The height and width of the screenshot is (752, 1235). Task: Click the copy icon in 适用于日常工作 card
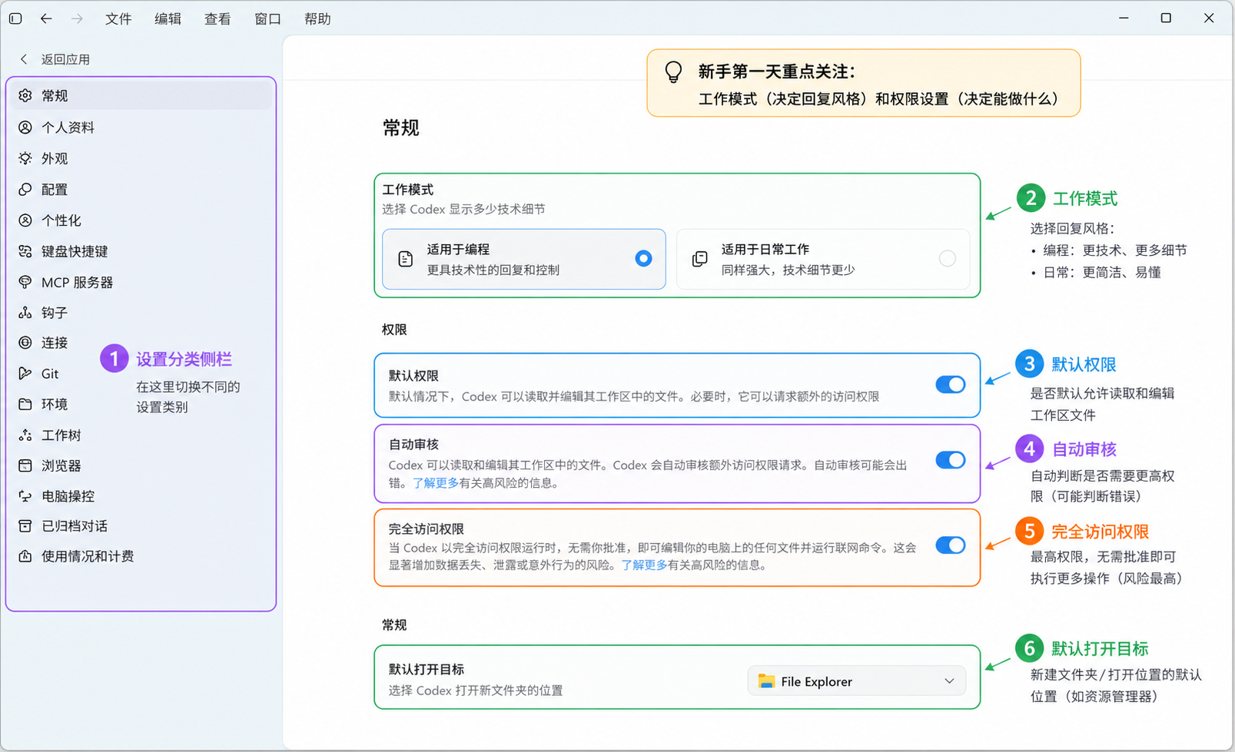click(x=699, y=259)
